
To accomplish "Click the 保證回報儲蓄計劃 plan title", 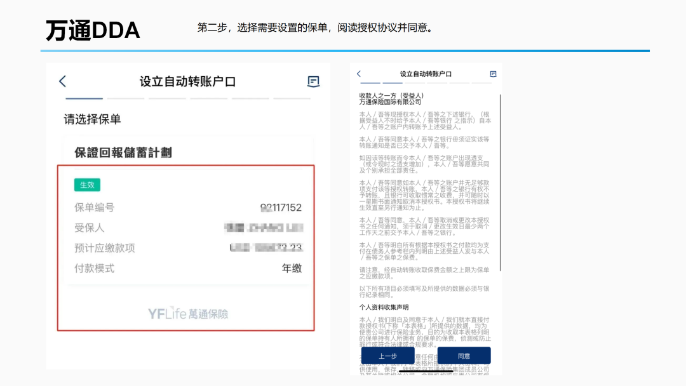I will [123, 152].
